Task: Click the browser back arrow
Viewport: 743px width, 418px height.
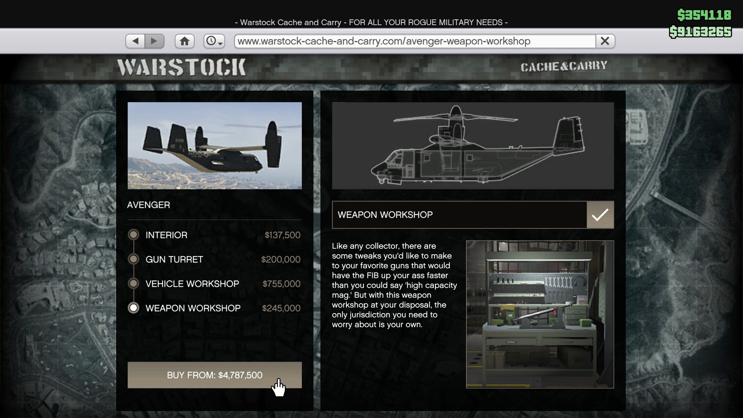Action: click(135, 41)
